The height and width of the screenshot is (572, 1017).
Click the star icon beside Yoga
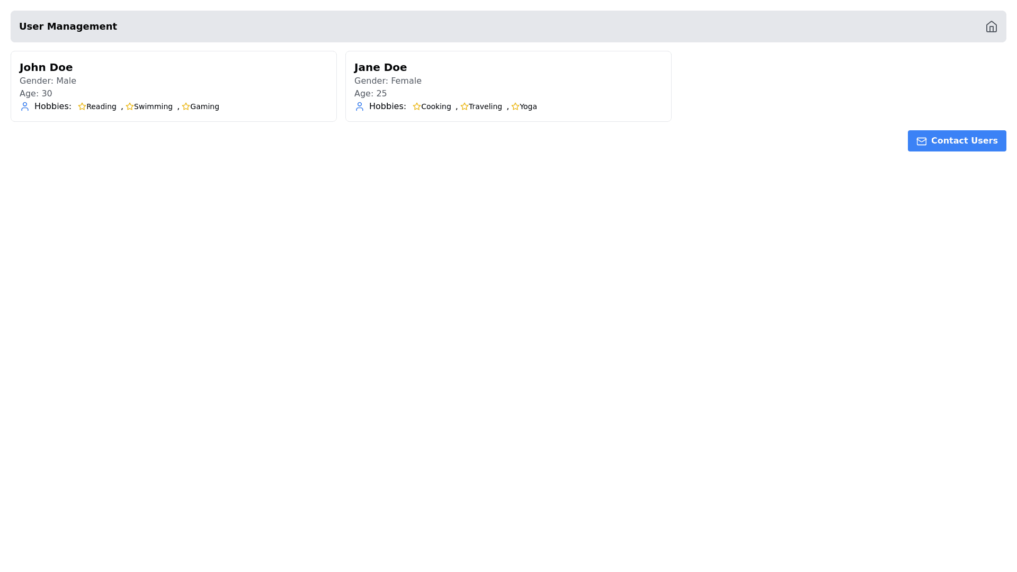tap(515, 106)
